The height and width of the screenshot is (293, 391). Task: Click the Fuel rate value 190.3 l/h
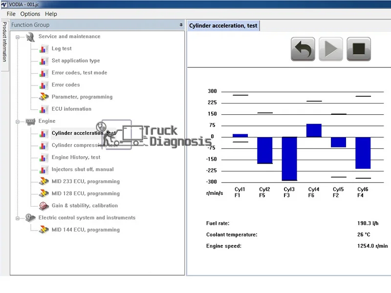[x=368, y=223]
